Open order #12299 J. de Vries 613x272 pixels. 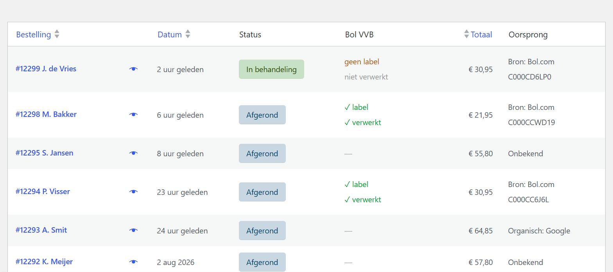[46, 69]
